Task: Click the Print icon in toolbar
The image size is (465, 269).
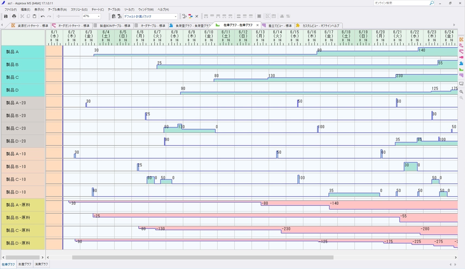Action: pos(14,16)
